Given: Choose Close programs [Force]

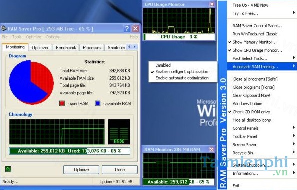Looking at the screenshot, I should 262,87.
